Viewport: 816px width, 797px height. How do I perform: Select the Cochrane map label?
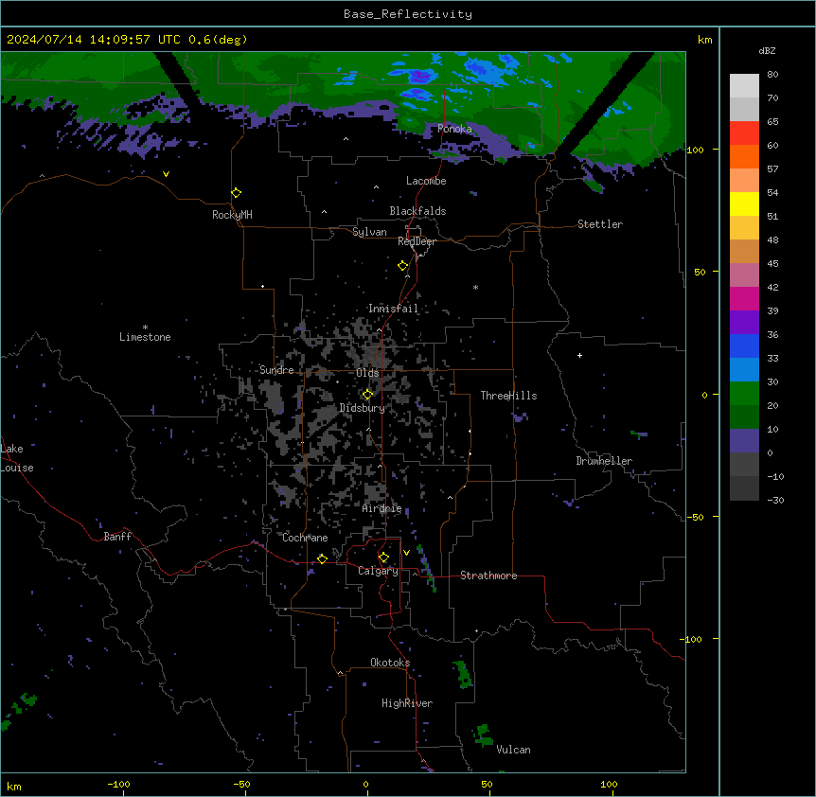click(305, 538)
